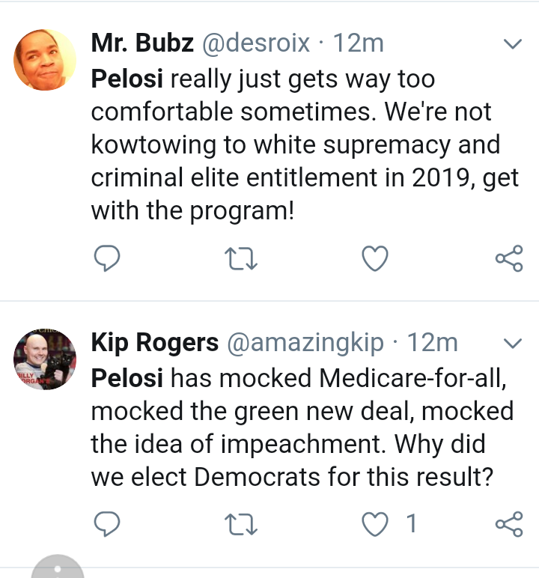Open tweet about white supremacy and entitlement
539x578 pixels.
point(299,145)
